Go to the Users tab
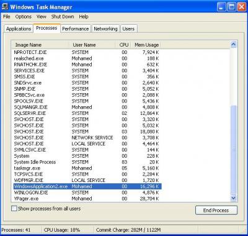Image resolution: width=248 pixels, height=236 pixels. tap(128, 29)
